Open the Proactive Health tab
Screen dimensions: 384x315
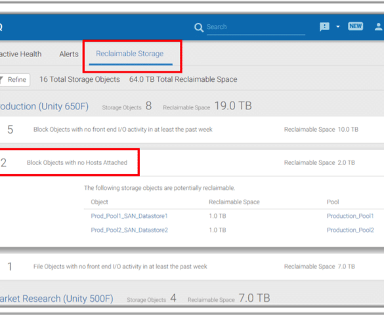click(x=21, y=54)
